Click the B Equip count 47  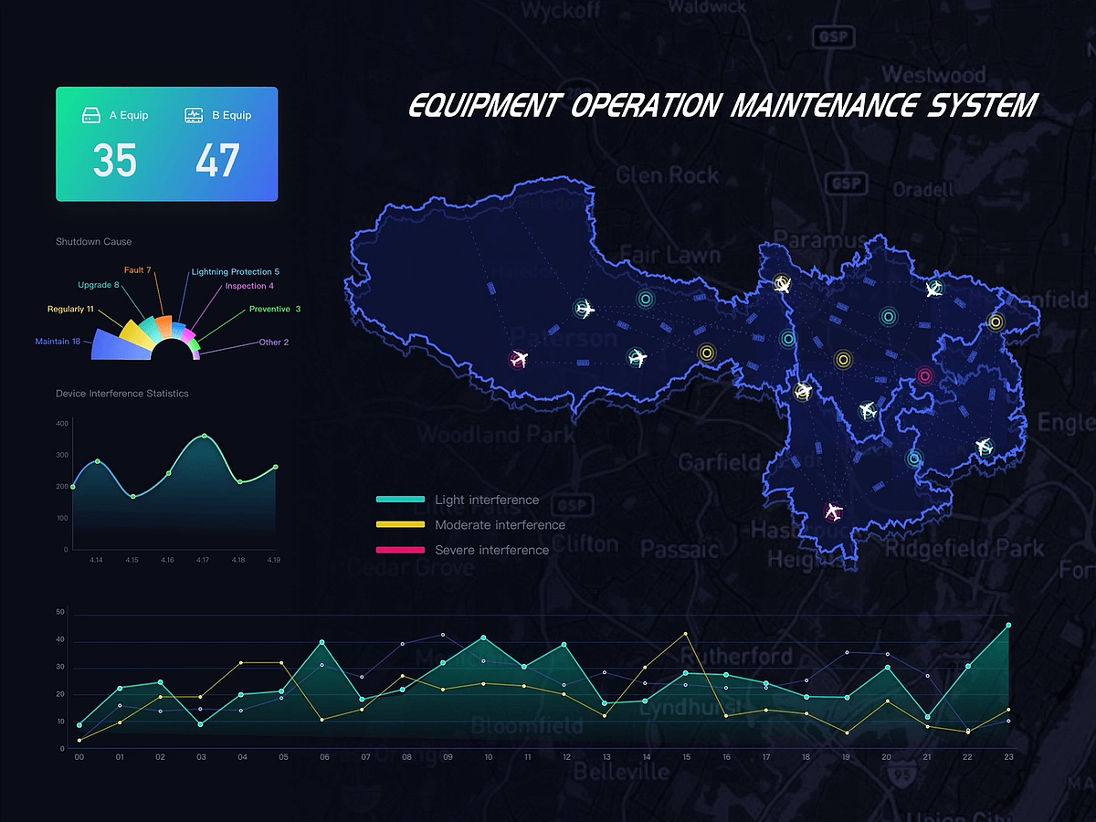click(x=217, y=161)
